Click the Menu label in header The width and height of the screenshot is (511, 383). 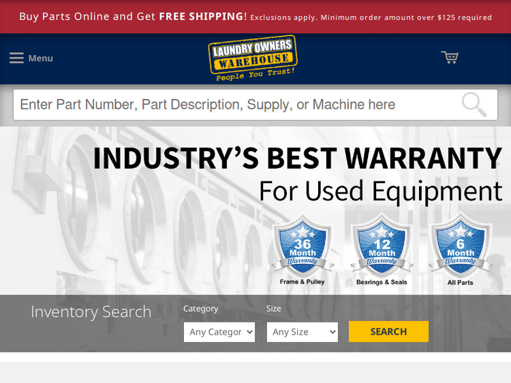[40, 59]
